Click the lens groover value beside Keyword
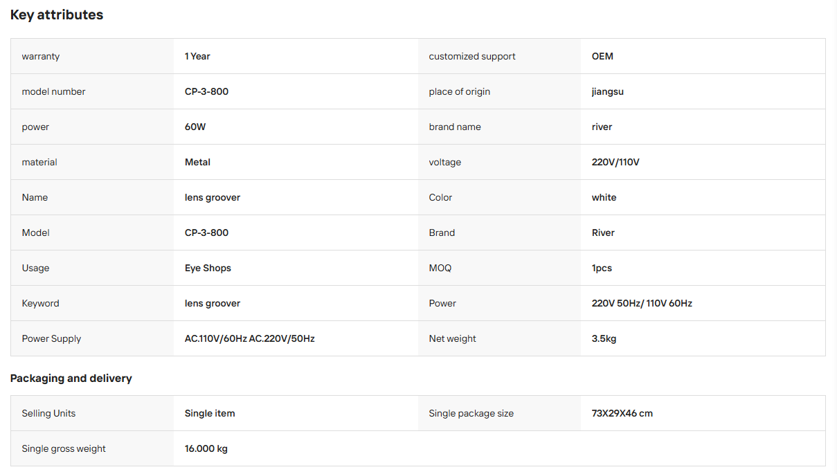Image resolution: width=837 pixels, height=474 pixels. click(x=213, y=303)
